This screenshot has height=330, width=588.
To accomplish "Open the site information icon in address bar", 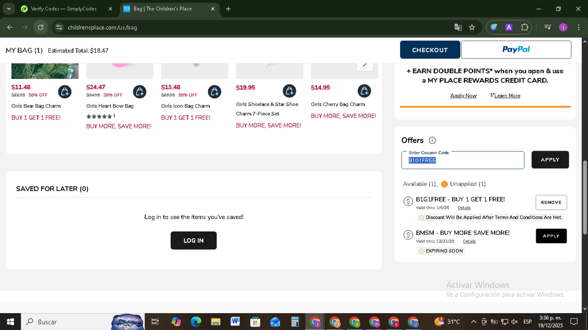I will (x=59, y=27).
